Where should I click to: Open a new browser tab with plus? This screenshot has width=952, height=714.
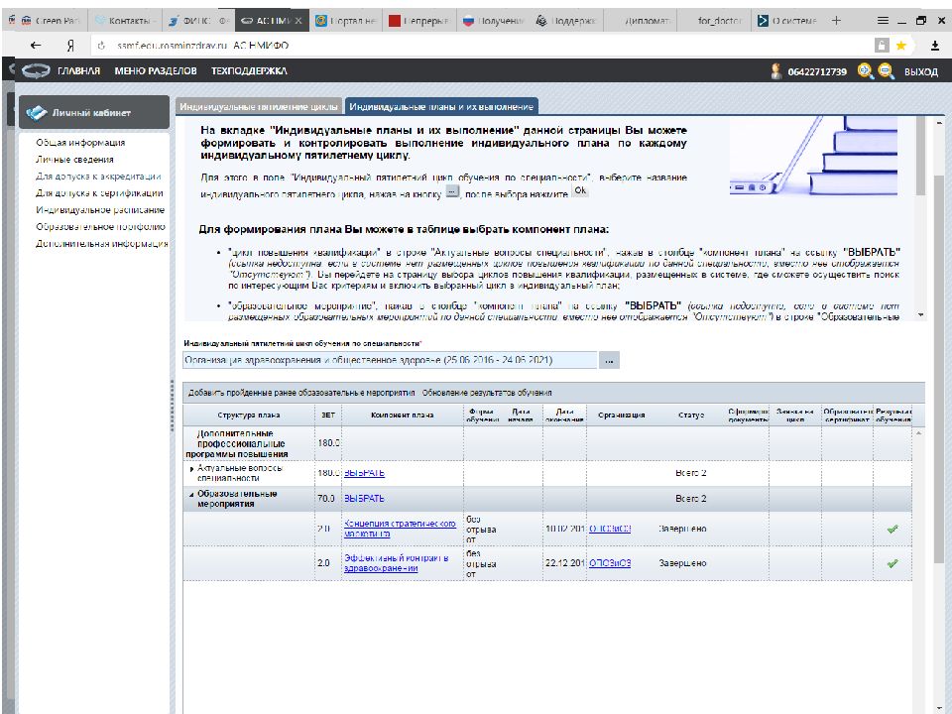click(x=836, y=20)
